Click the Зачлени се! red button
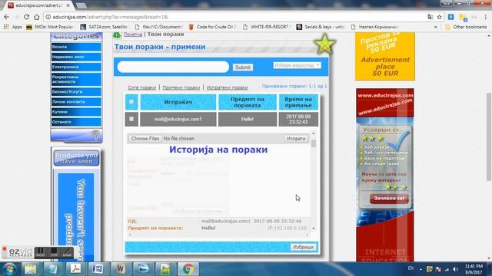The width and height of the screenshot is (492, 276). (x=389, y=199)
